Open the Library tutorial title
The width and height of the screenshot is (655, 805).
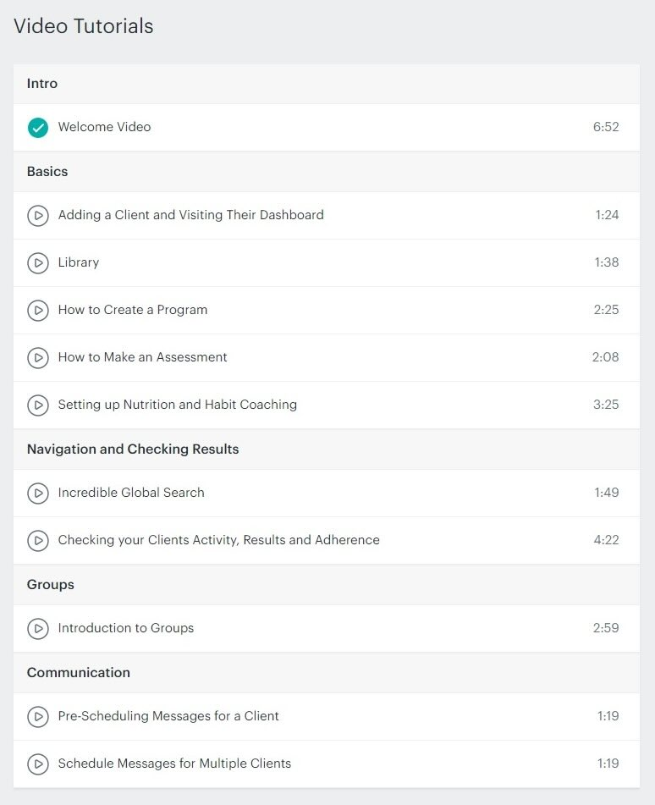[79, 262]
